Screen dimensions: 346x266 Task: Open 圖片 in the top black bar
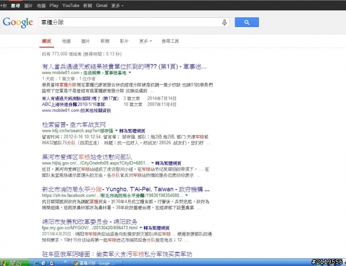pyautogui.click(x=28, y=5)
